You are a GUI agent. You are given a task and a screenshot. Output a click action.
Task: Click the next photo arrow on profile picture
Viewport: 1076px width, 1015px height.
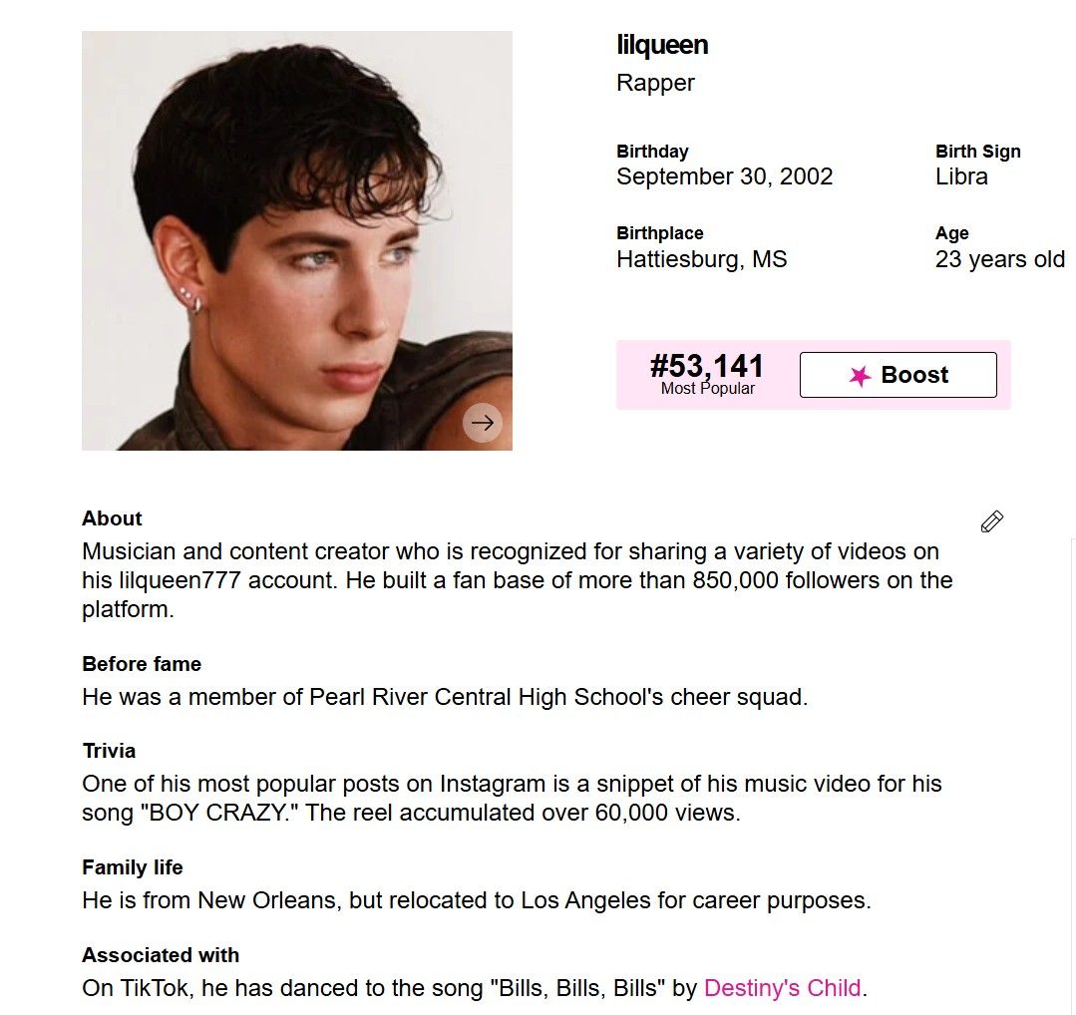pyautogui.click(x=483, y=423)
